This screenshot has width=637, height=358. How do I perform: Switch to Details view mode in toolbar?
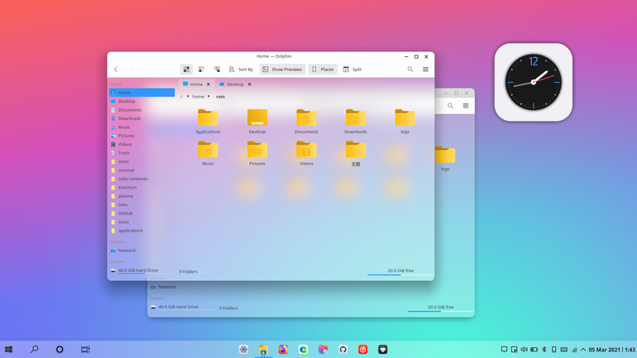(217, 69)
